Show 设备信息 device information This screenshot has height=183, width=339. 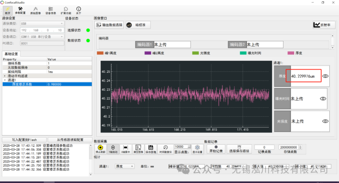(50, 10)
